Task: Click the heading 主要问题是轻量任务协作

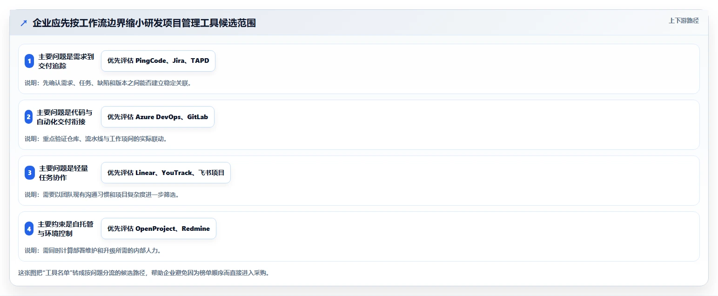Action: coord(63,173)
